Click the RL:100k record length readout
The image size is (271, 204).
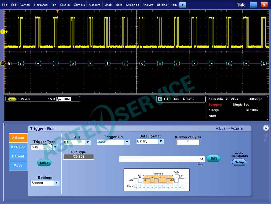tap(252, 110)
